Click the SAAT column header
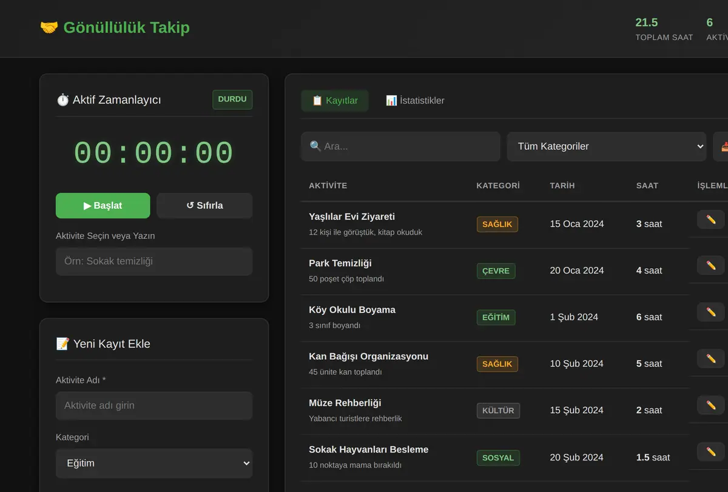 pos(647,186)
